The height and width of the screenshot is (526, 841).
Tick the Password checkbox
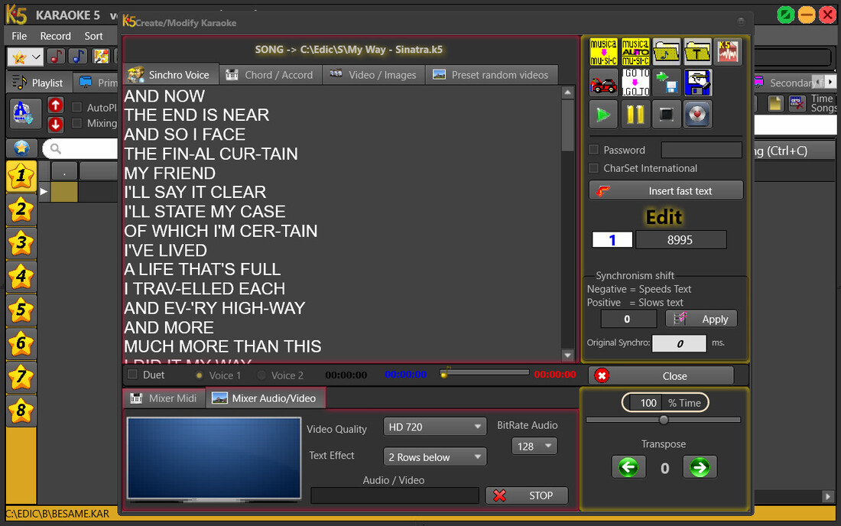(x=594, y=150)
